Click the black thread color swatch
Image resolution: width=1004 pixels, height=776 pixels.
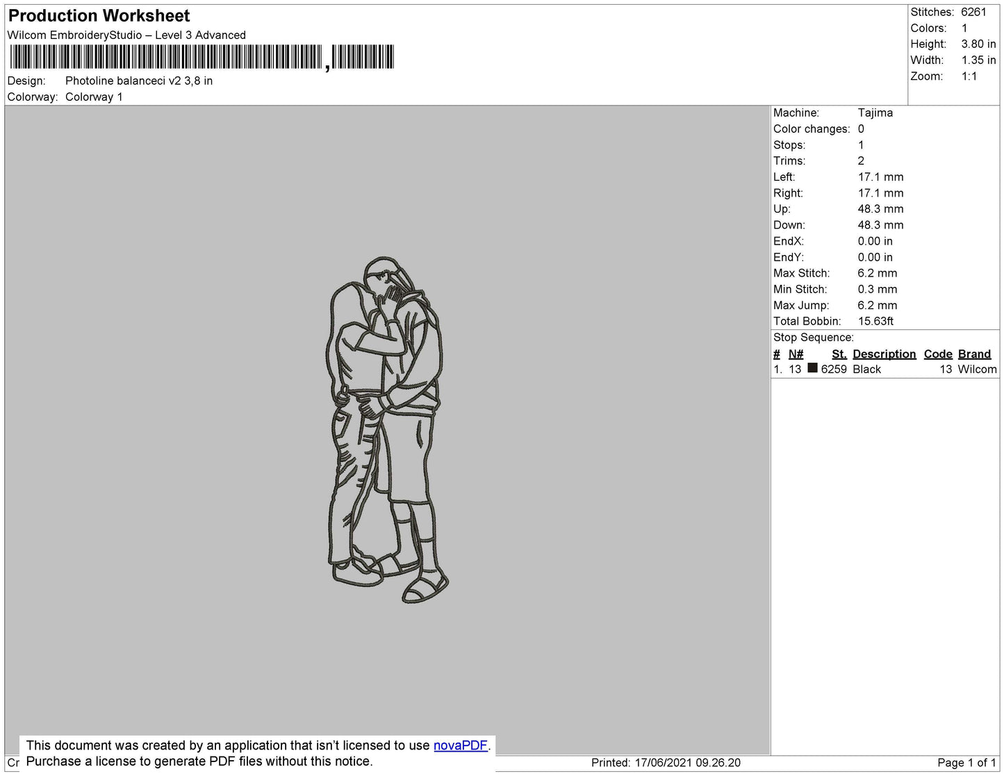click(x=812, y=368)
